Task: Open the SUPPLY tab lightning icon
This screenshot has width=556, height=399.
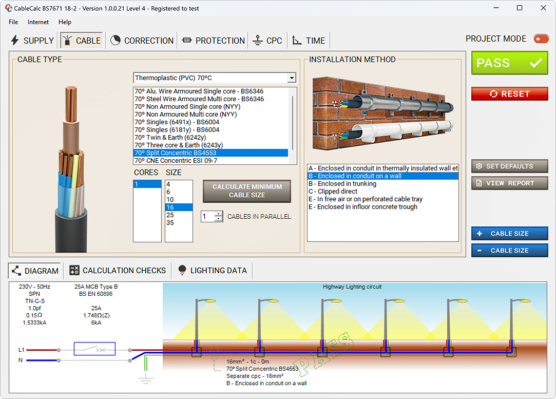Action: (14, 40)
